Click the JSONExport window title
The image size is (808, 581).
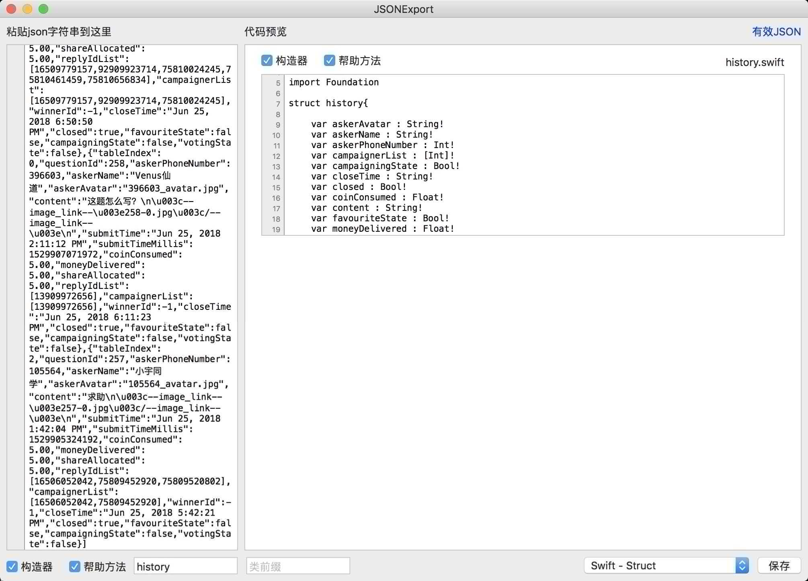(403, 9)
